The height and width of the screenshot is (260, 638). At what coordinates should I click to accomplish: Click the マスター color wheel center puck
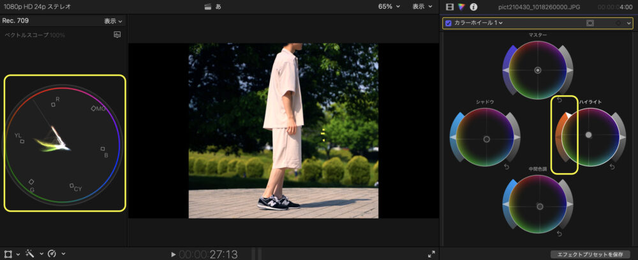pos(538,70)
